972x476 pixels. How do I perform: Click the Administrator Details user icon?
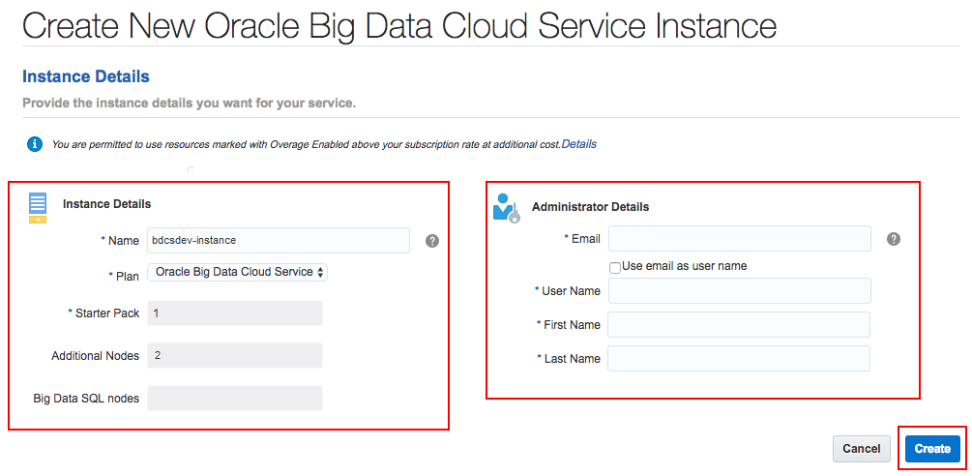coord(506,208)
